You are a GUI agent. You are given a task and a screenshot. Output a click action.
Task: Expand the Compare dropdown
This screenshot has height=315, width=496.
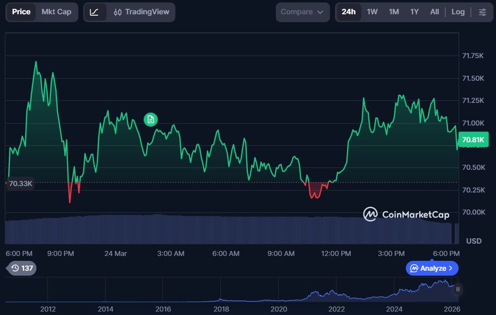[302, 12]
